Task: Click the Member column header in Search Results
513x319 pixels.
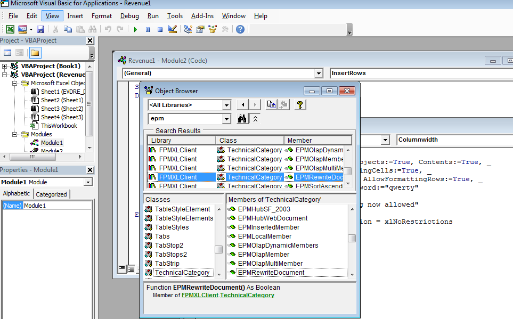Action: (x=317, y=140)
